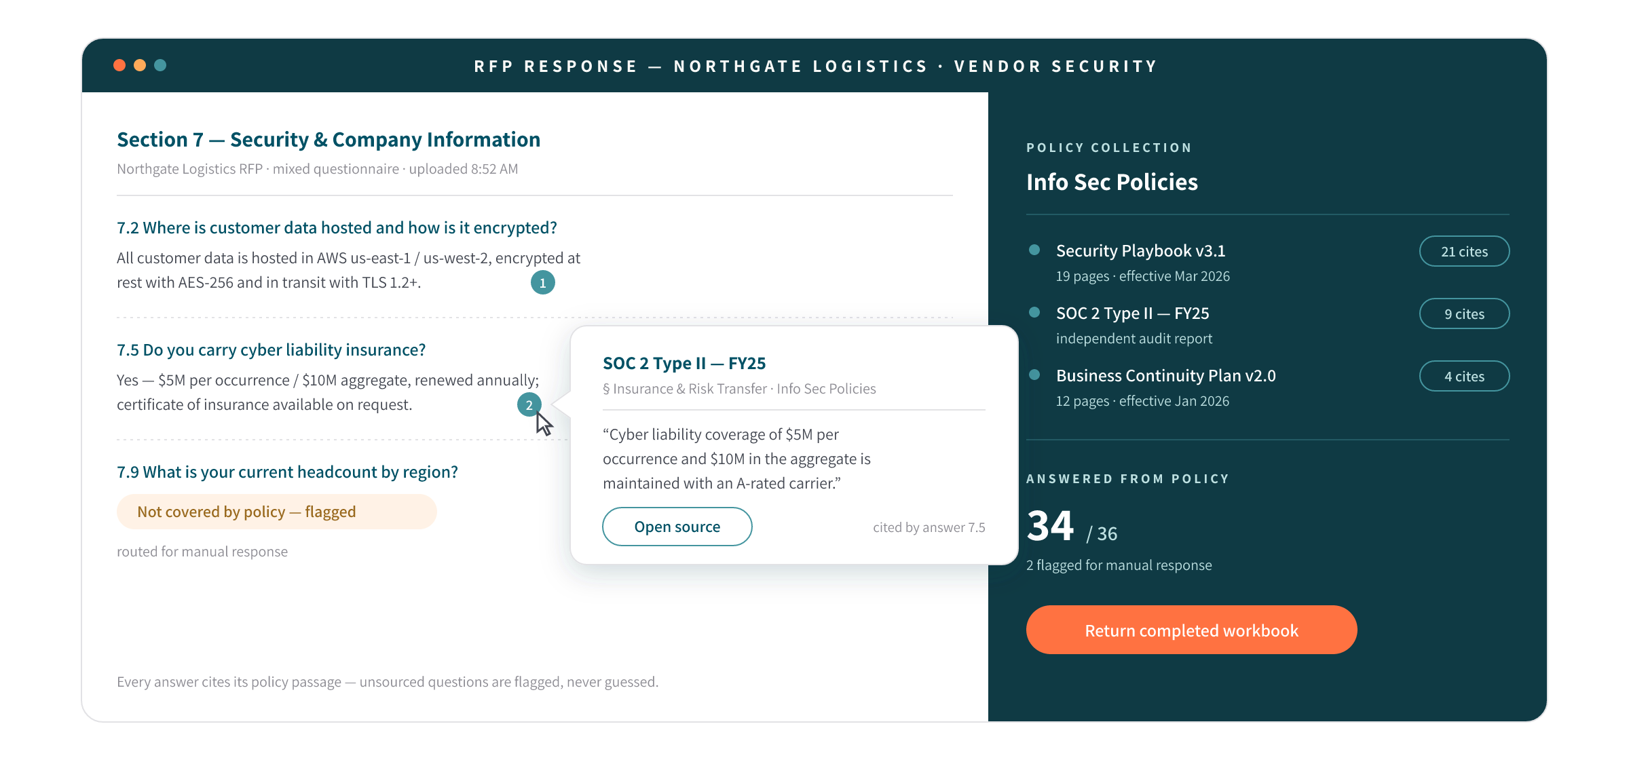Click '2 flagged for manual response'

(1119, 565)
